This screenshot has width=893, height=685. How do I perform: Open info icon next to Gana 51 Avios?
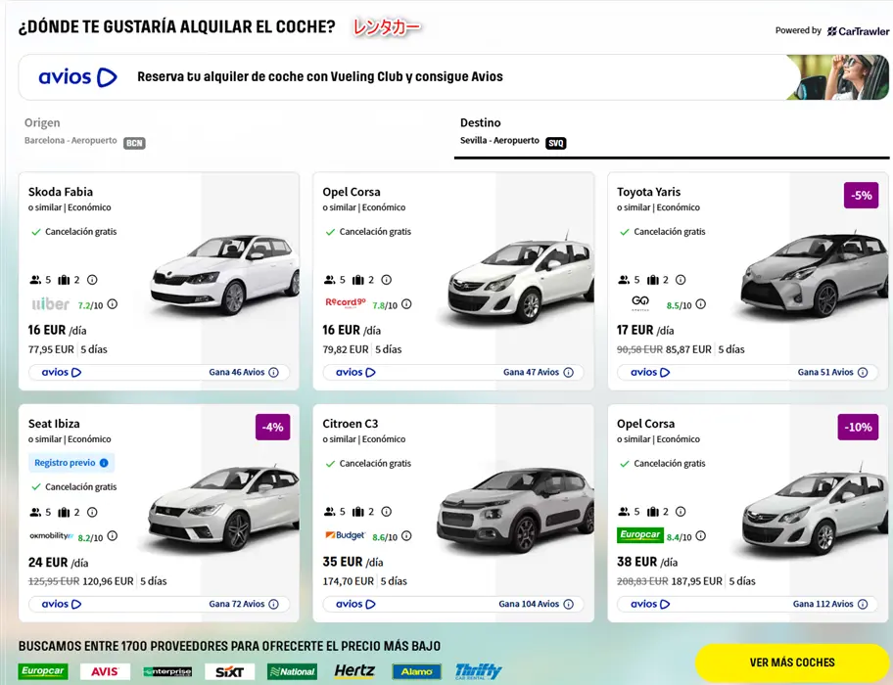click(x=863, y=373)
